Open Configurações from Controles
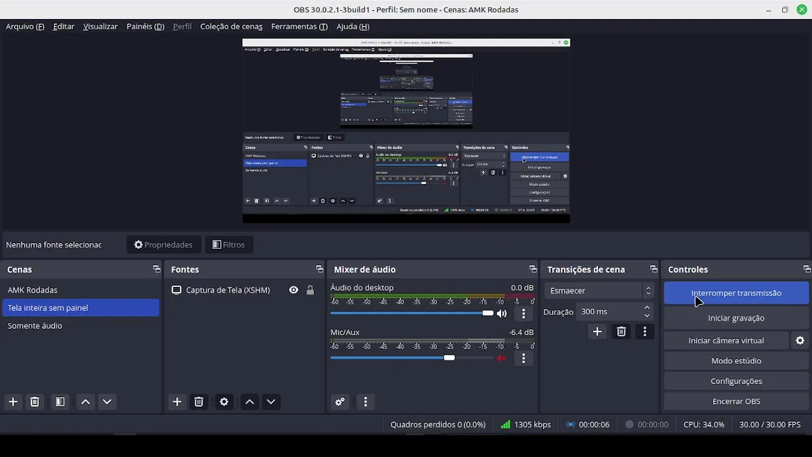812x457 pixels. [x=736, y=381]
